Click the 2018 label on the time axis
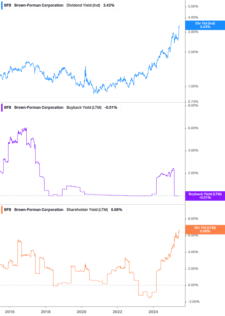This screenshot has height=316, width=225. (46, 312)
